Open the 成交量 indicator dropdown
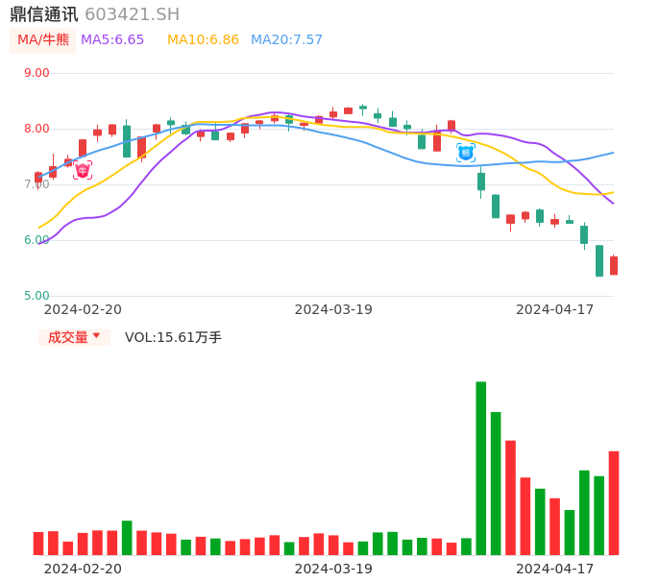Image resolution: width=659 pixels, height=582 pixels. coord(74,337)
